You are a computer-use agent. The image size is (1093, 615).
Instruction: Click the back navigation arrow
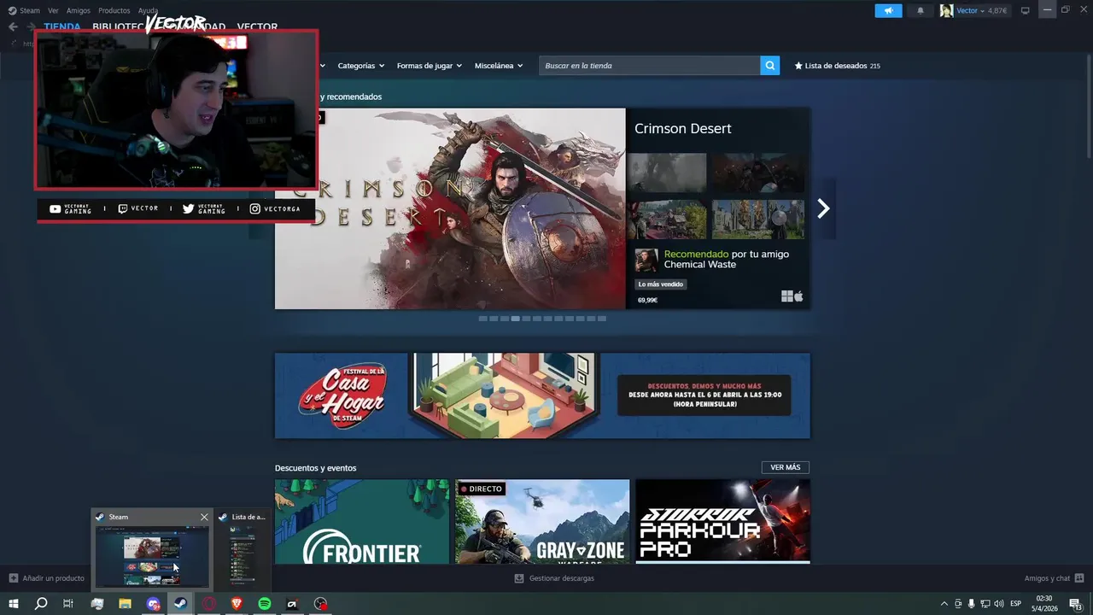[13, 26]
